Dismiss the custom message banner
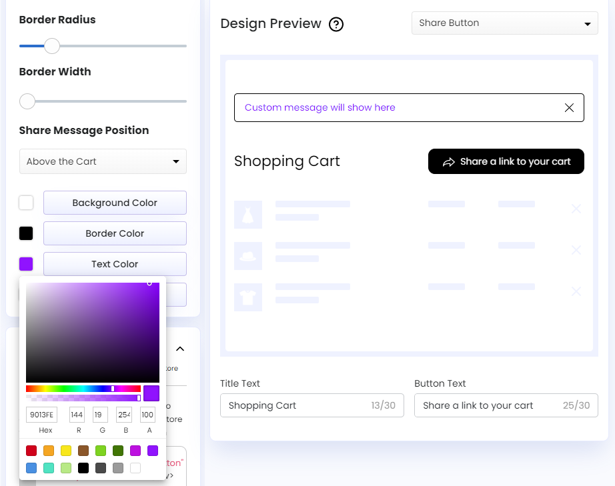615x486 pixels. [x=569, y=107]
